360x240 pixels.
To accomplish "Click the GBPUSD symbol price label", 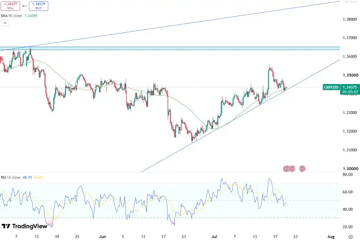I will point(331,87).
